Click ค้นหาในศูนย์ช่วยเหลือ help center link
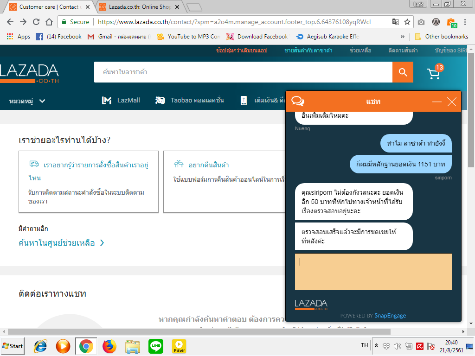The height and width of the screenshot is (356, 475). tap(57, 243)
